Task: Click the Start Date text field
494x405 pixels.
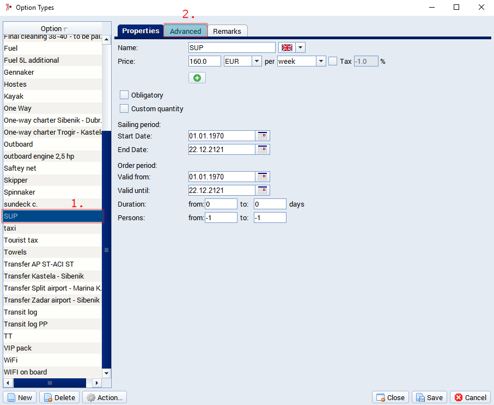Action: coord(222,136)
